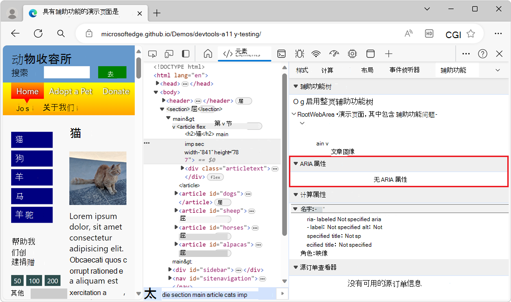Show more sidebar tabs chevron
Image resolution: width=511 pixels, height=302 pixels.
498,70
